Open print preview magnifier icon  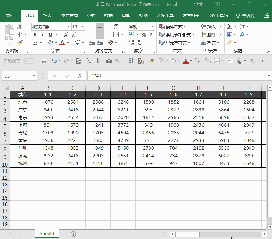point(79,61)
